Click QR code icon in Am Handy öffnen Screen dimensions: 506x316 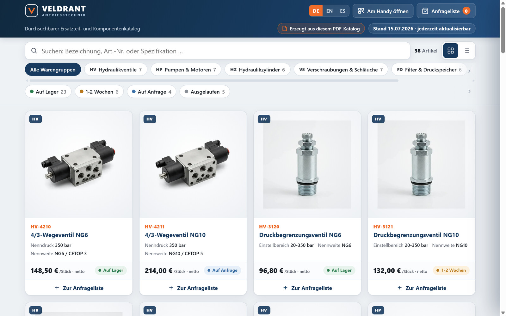(361, 11)
